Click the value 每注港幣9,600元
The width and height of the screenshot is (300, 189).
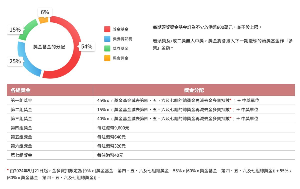tap(113, 128)
